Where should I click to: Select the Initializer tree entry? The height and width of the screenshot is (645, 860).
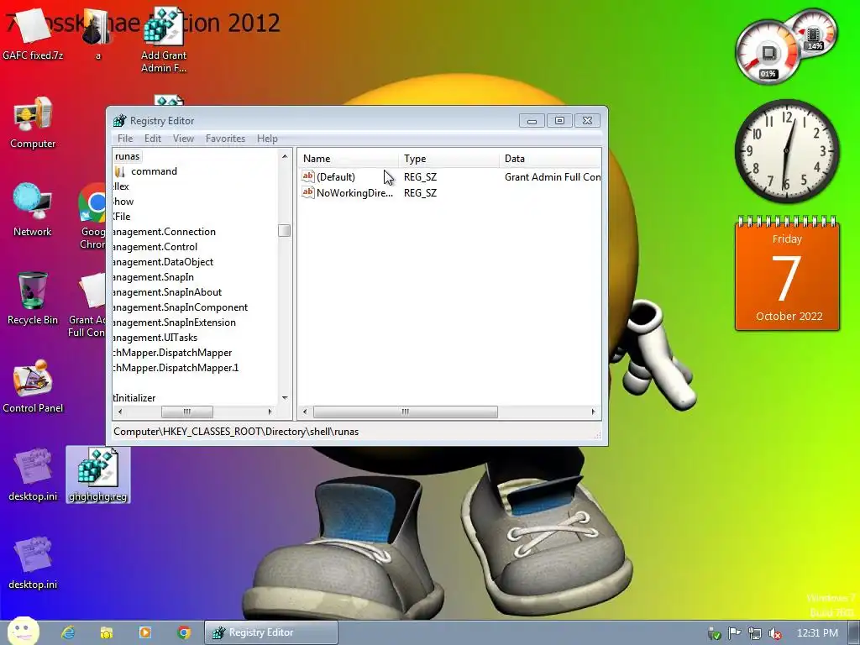(x=134, y=397)
